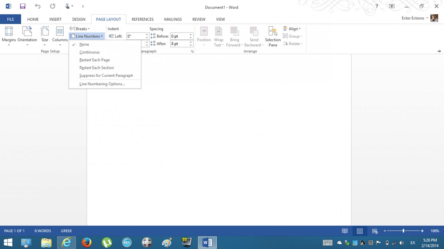Click the Wrap Text button
The width and height of the screenshot is (444, 249).
[x=219, y=37]
